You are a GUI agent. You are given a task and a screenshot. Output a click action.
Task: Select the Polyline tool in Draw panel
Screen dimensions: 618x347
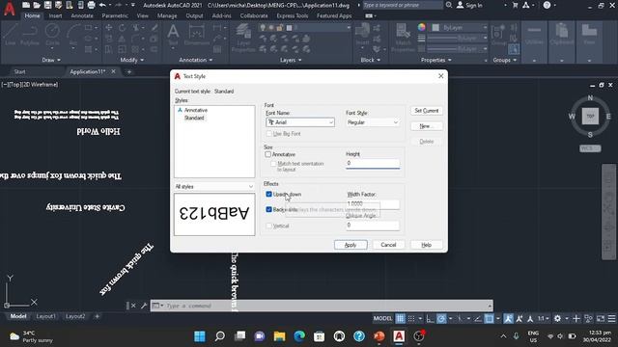(x=30, y=35)
